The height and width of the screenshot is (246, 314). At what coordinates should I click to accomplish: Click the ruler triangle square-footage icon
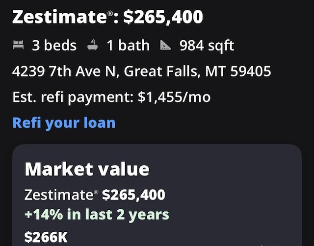(166, 45)
